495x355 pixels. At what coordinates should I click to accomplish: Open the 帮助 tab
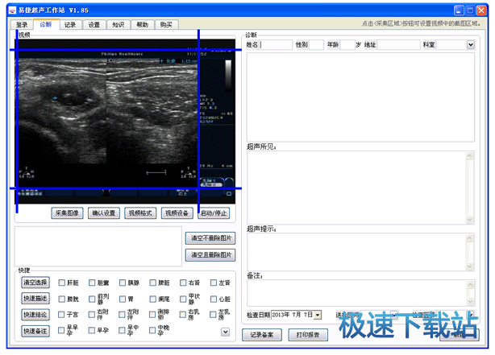click(x=143, y=25)
